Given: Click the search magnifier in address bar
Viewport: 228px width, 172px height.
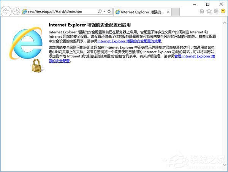Looking at the screenshot, I should tap(100, 11).
